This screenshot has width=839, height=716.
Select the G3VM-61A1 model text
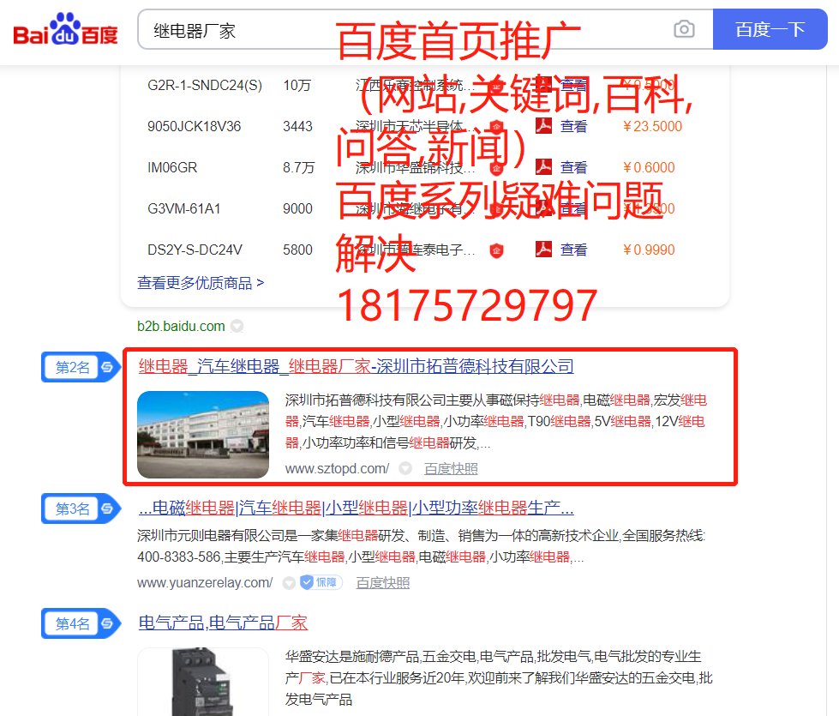point(184,209)
